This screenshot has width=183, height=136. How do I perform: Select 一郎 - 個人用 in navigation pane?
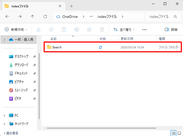pos(19,40)
